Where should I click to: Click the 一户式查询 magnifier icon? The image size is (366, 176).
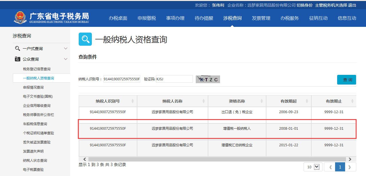[17, 49]
